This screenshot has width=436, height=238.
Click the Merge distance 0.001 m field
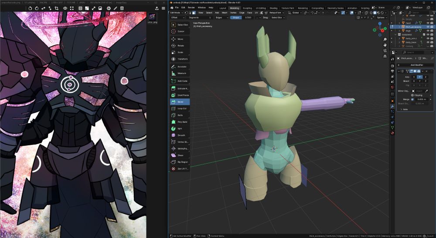(422, 99)
